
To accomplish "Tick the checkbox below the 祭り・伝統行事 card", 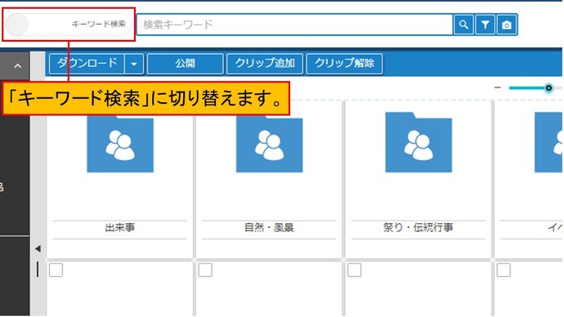I will (354, 270).
